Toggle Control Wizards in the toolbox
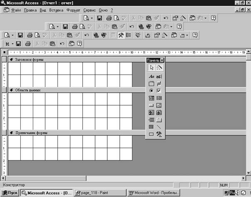The height and width of the screenshot is (197, 251). [x=159, y=67]
